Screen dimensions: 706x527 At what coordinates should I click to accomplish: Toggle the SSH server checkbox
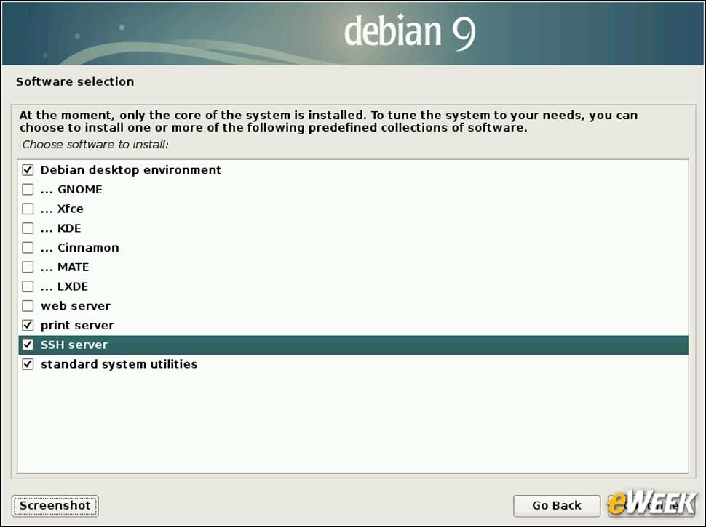pos(28,345)
